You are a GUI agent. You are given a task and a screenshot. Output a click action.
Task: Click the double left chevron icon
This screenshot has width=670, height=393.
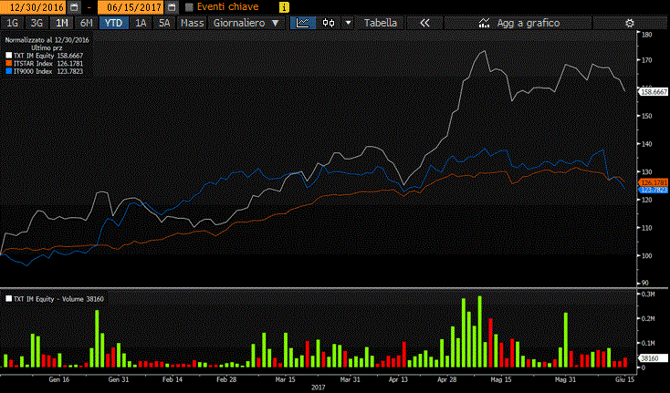[424, 22]
